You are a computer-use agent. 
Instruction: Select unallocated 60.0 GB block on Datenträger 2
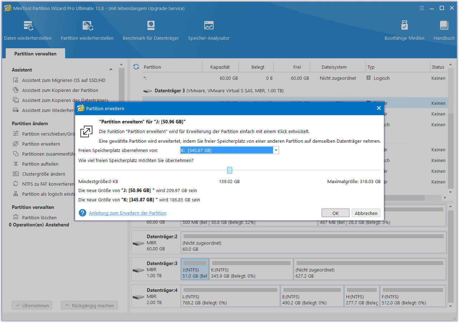click(313, 243)
